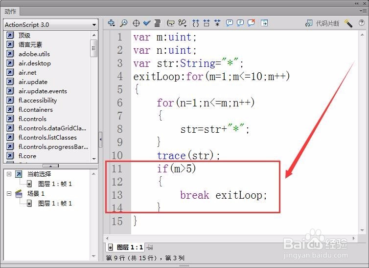The width and height of the screenshot is (369, 268).
Task: Open fl.containers package entry
Action: pyautogui.click(x=36, y=110)
